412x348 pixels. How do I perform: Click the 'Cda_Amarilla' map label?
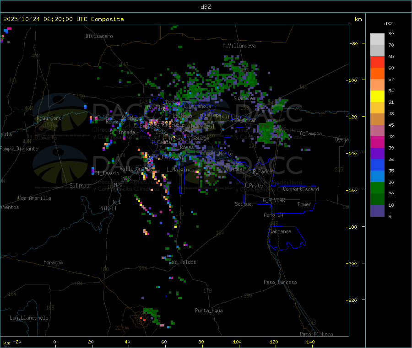[34, 198]
